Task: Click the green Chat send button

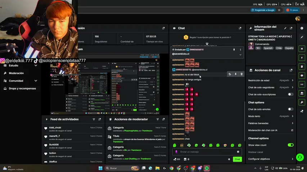Action: coord(237,159)
